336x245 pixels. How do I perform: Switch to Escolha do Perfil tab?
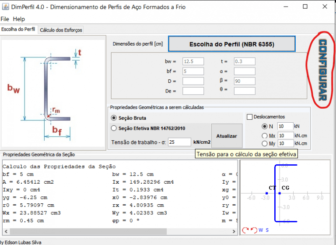pos(18,29)
